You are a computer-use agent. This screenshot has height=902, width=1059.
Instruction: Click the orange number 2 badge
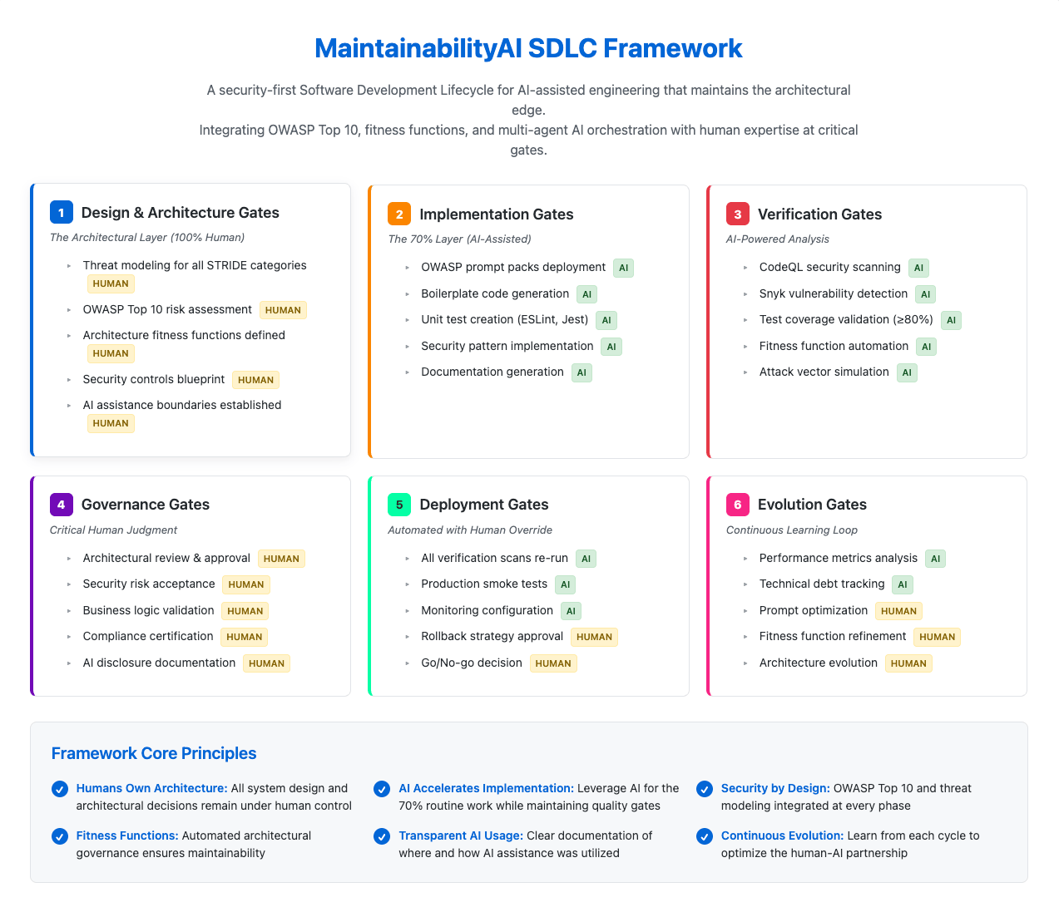[x=399, y=214]
